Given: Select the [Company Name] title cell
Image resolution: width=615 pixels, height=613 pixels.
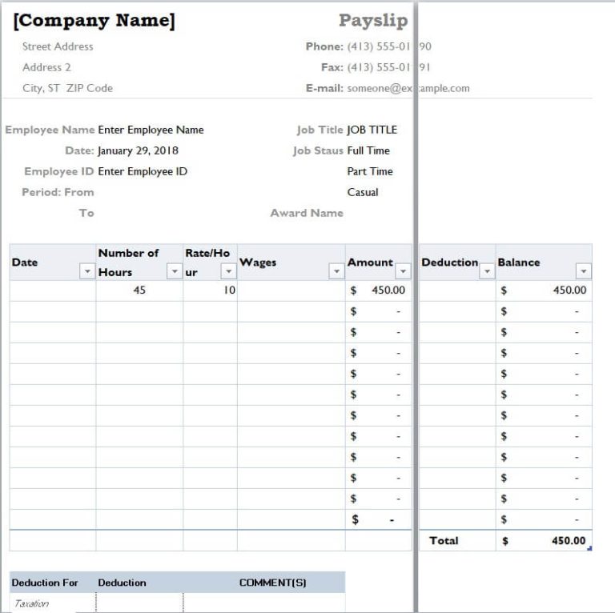Looking at the screenshot, I should [x=94, y=20].
